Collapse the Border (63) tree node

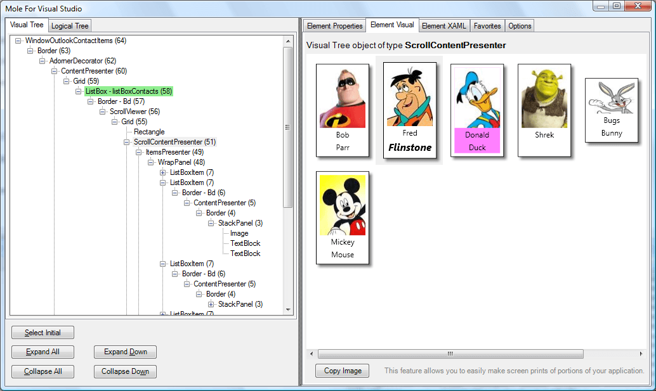pyautogui.click(x=30, y=51)
